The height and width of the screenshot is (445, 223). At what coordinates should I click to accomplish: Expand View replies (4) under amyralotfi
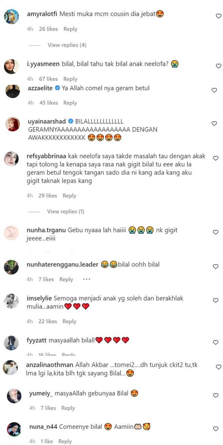pos(67,45)
